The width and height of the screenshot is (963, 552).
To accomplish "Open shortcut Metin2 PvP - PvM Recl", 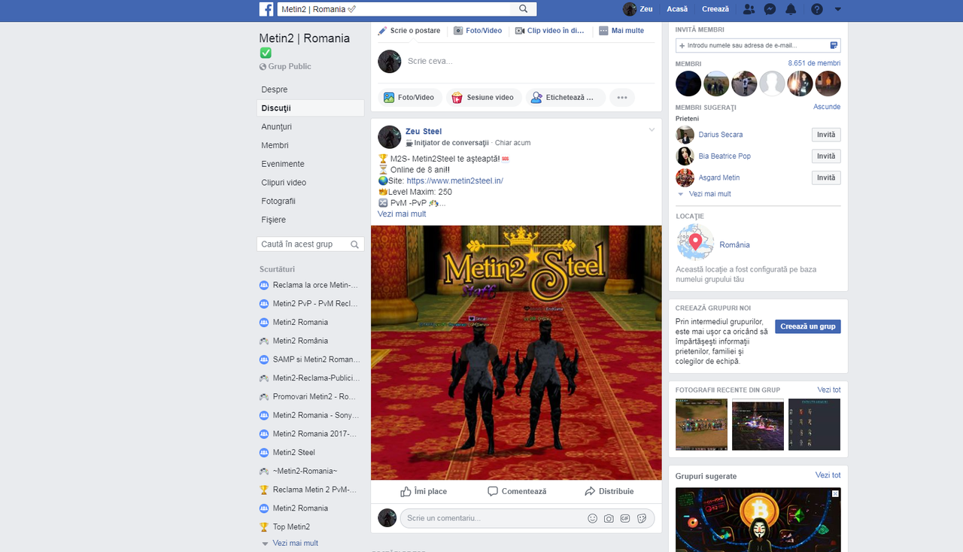I will coord(309,304).
